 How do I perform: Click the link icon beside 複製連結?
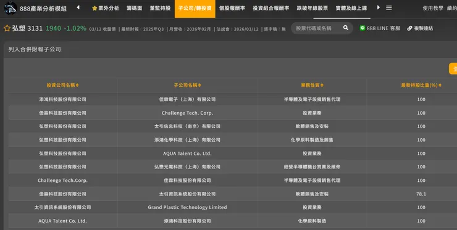[x=410, y=28]
